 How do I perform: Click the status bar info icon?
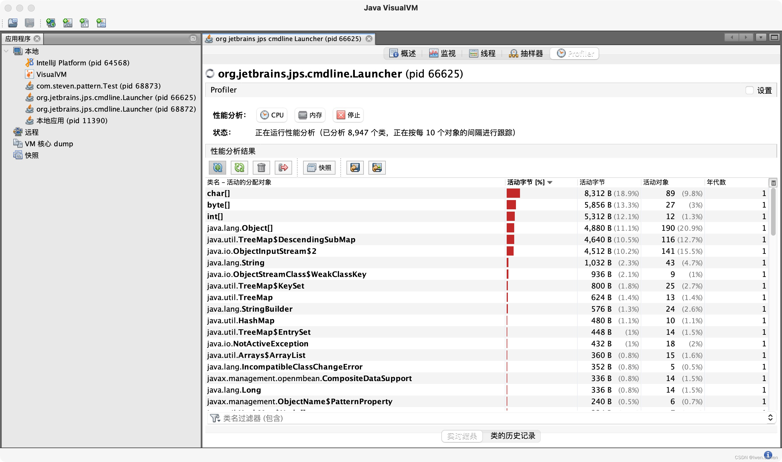pyautogui.click(x=768, y=454)
